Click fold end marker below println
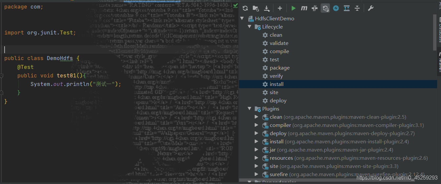This screenshot has width=441, height=184. point(1,92)
